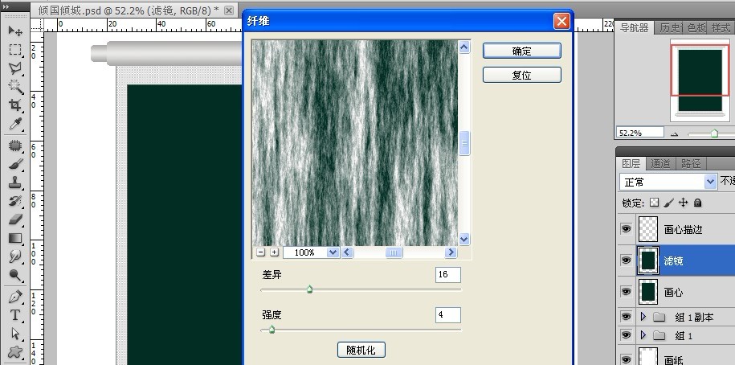Zoom out Navigator small mountain icon

pyautogui.click(x=675, y=134)
